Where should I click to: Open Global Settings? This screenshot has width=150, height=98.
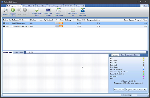[x=82, y=12]
